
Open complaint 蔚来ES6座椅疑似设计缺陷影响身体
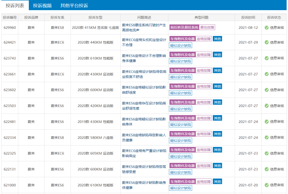[x=144, y=122]
